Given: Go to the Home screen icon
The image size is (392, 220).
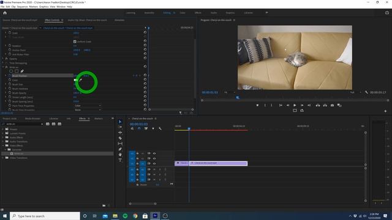Looking at the screenshot, I should (5, 13).
